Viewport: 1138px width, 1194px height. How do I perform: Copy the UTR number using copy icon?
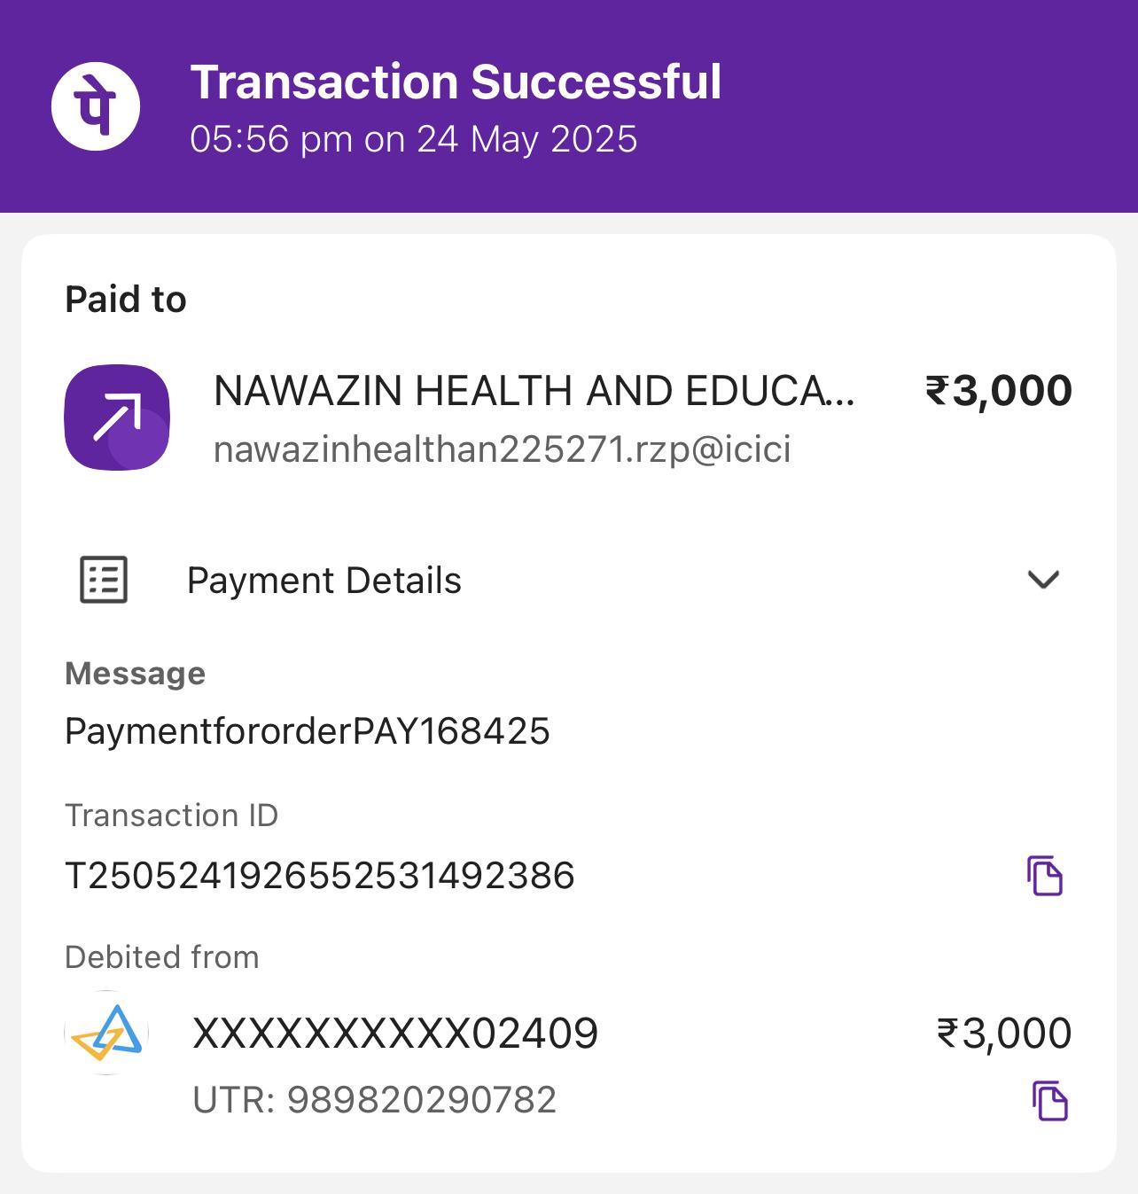[x=1050, y=1102]
